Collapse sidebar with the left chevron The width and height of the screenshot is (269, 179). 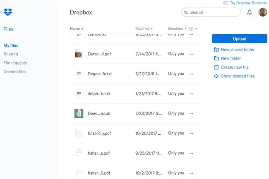click(x=1, y=12)
